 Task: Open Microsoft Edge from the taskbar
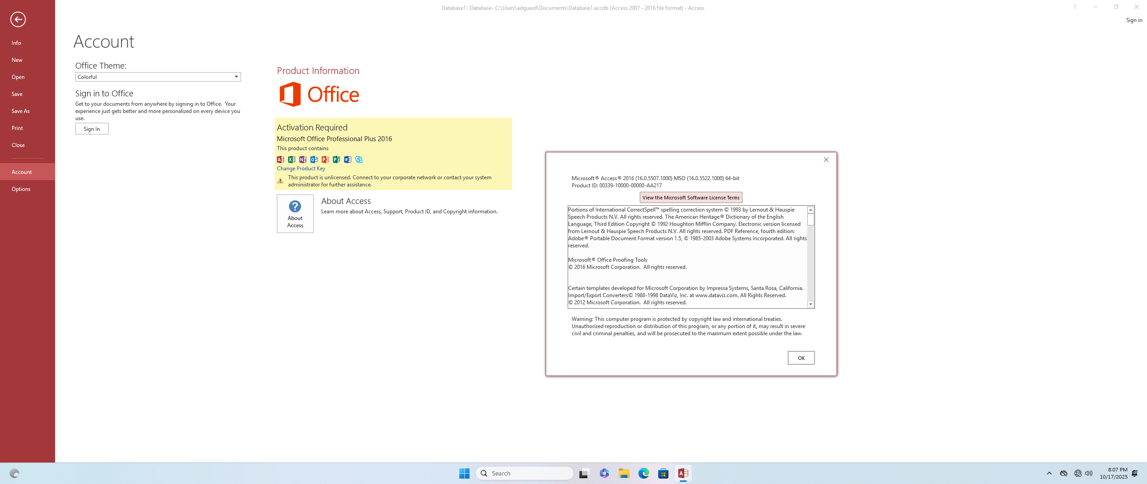click(643, 473)
